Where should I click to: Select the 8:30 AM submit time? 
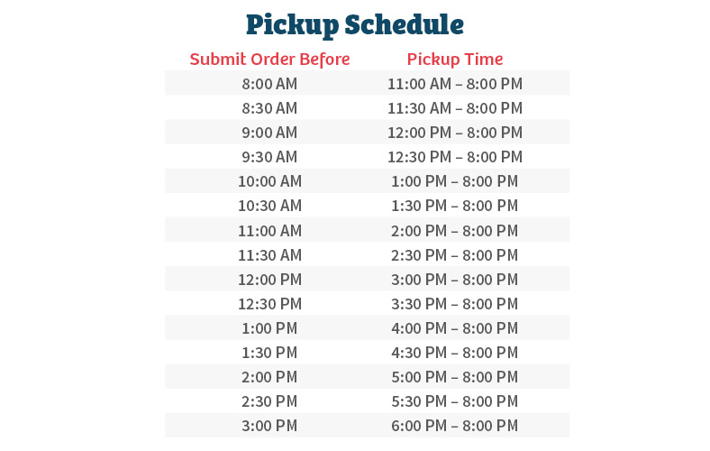269,108
